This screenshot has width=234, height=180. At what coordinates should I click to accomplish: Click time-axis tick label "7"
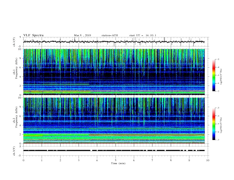152,160
